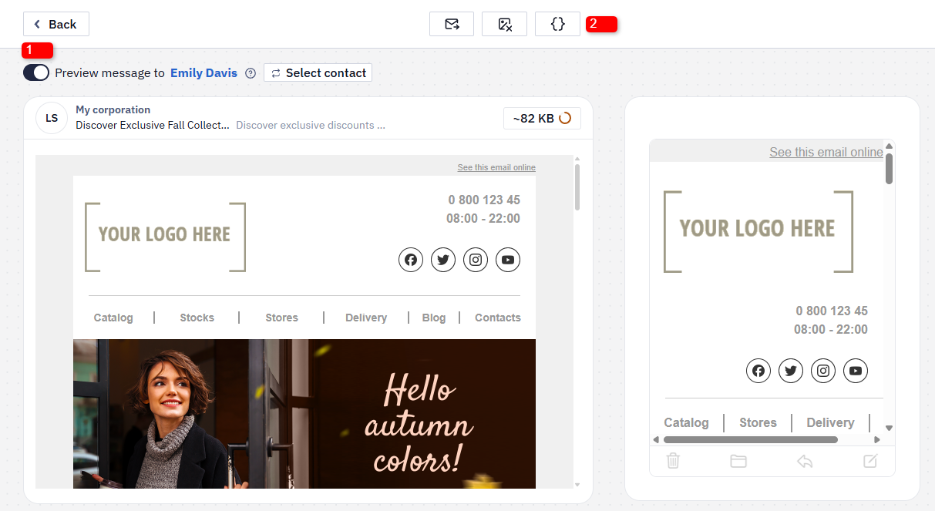This screenshot has width=935, height=511.
Task: Open the Stocks menu item
Action: tap(197, 318)
